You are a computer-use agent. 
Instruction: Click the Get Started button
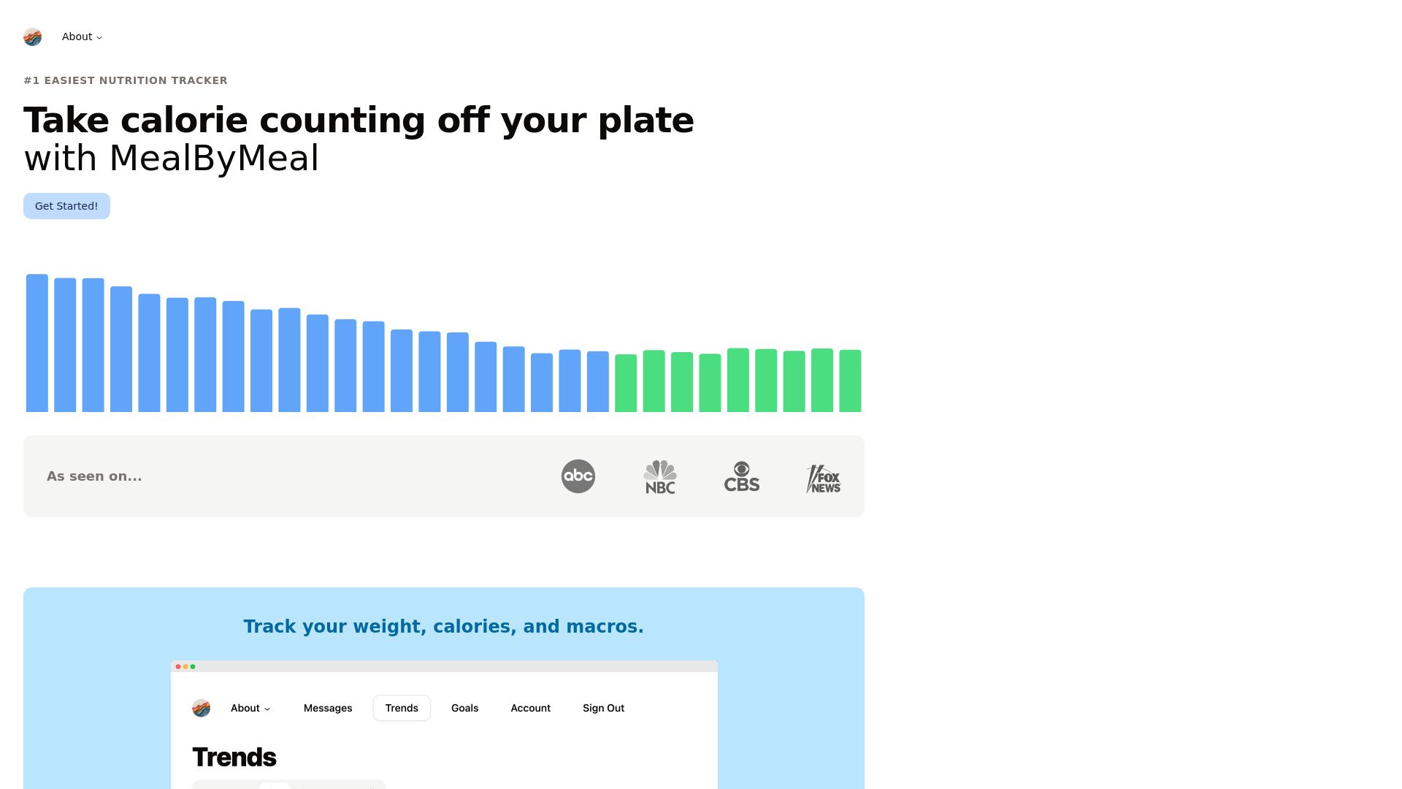66,205
